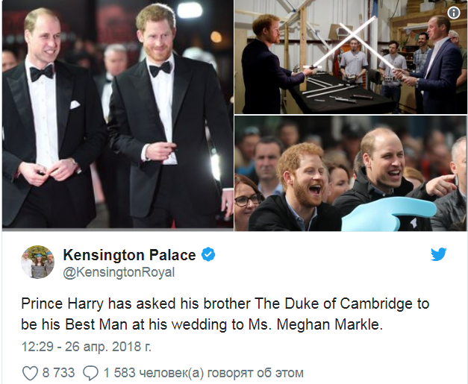The height and width of the screenshot is (384, 468).
Task: Open the Kensington Palace account name
Action: [129, 255]
